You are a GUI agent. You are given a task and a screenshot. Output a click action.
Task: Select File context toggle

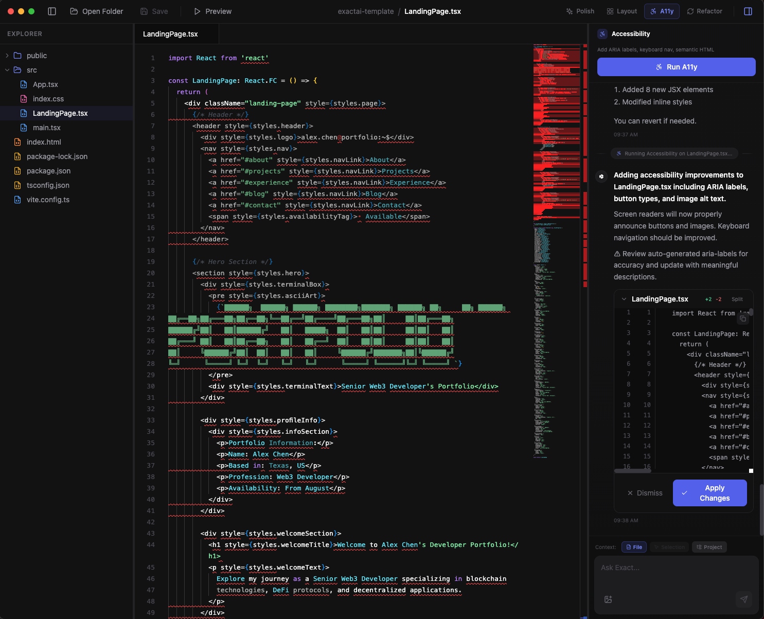click(x=634, y=547)
